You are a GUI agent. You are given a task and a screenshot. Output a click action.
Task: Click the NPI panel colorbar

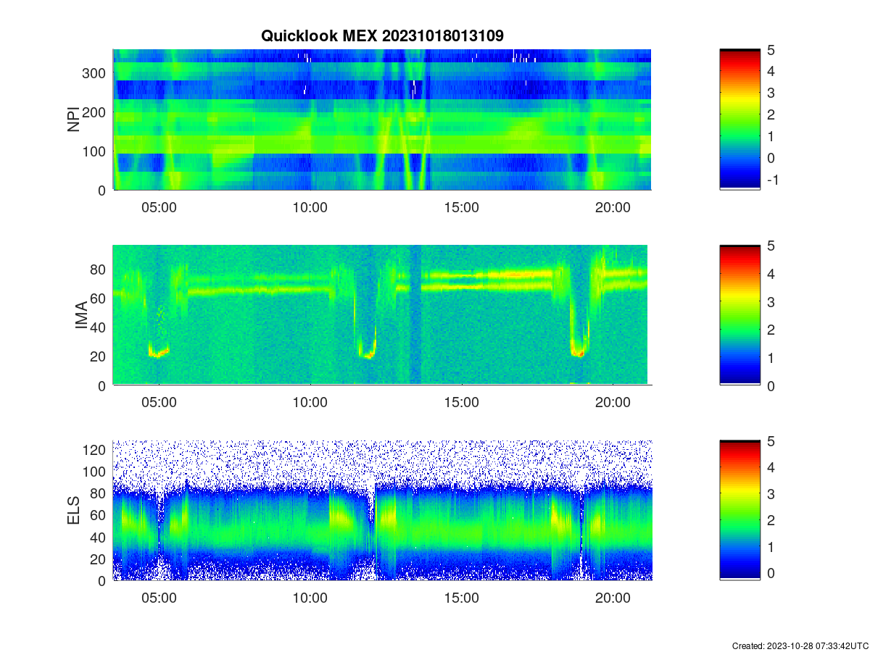[739, 120]
